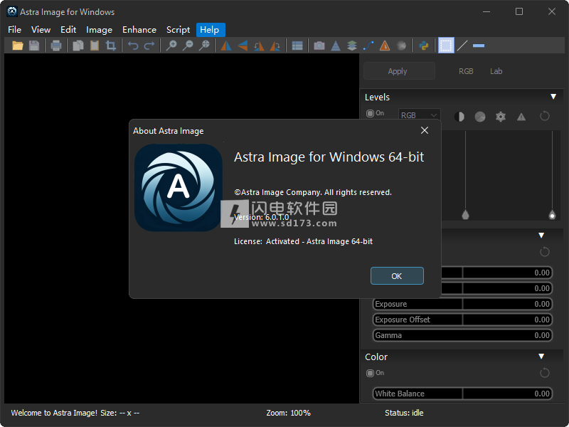Open the View menu
Viewport: 569px width, 427px height.
point(41,30)
